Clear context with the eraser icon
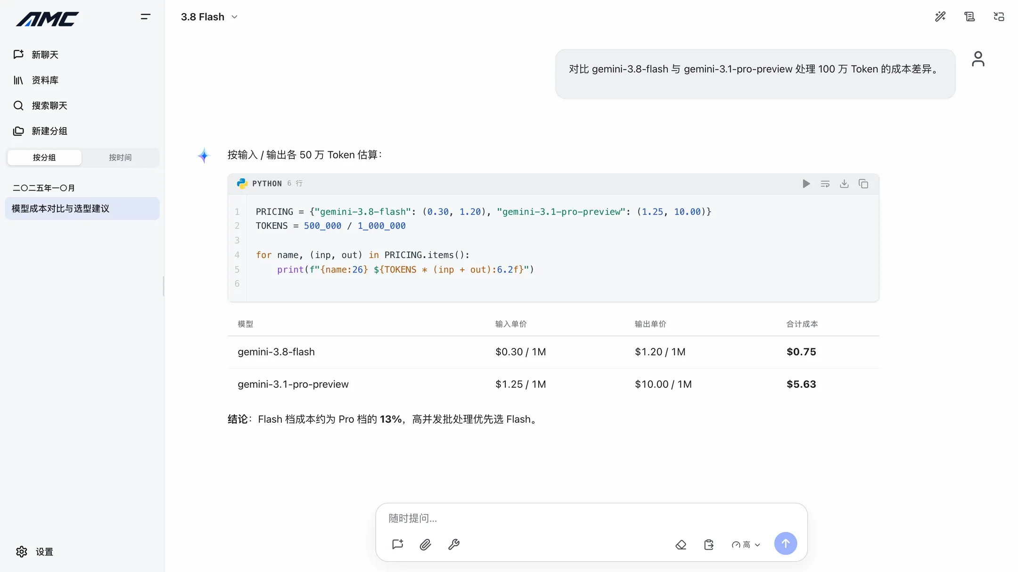1018x572 pixels. [x=681, y=545]
